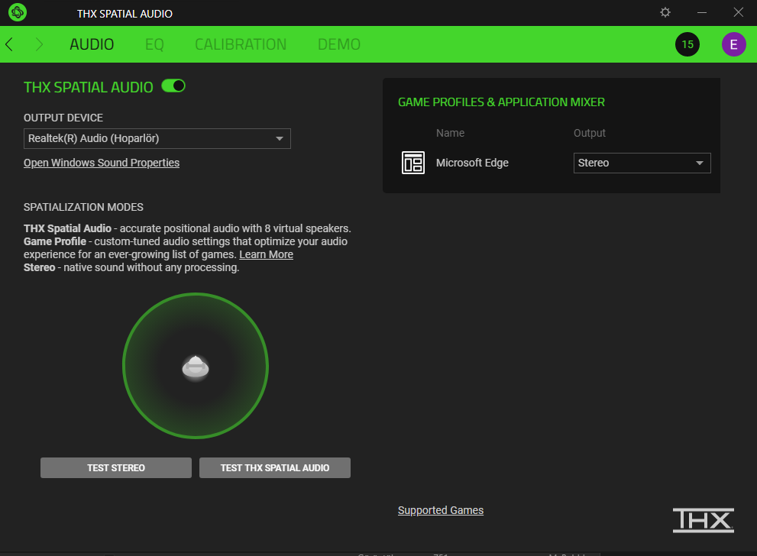Click the THX logo

tap(704, 520)
